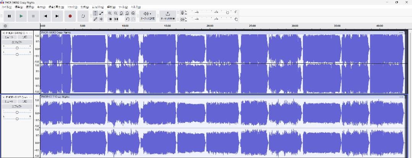The height and width of the screenshot is (158, 412).
Task: Open the ファイル menu
Action: pyautogui.click(x=6, y=7)
